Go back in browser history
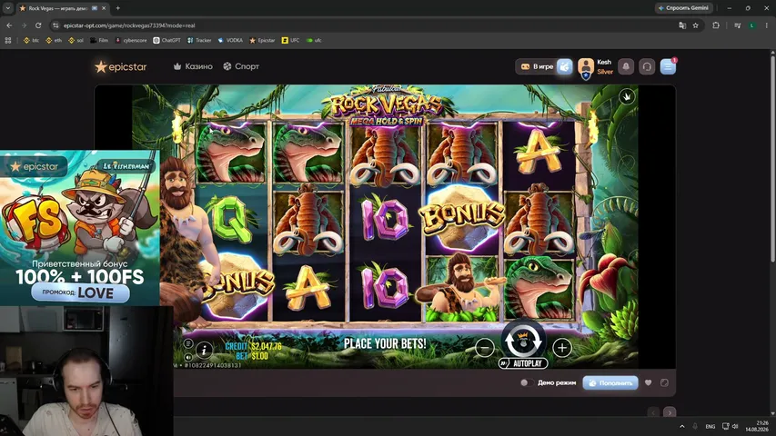Screen dimensions: 776x436 coord(9,25)
